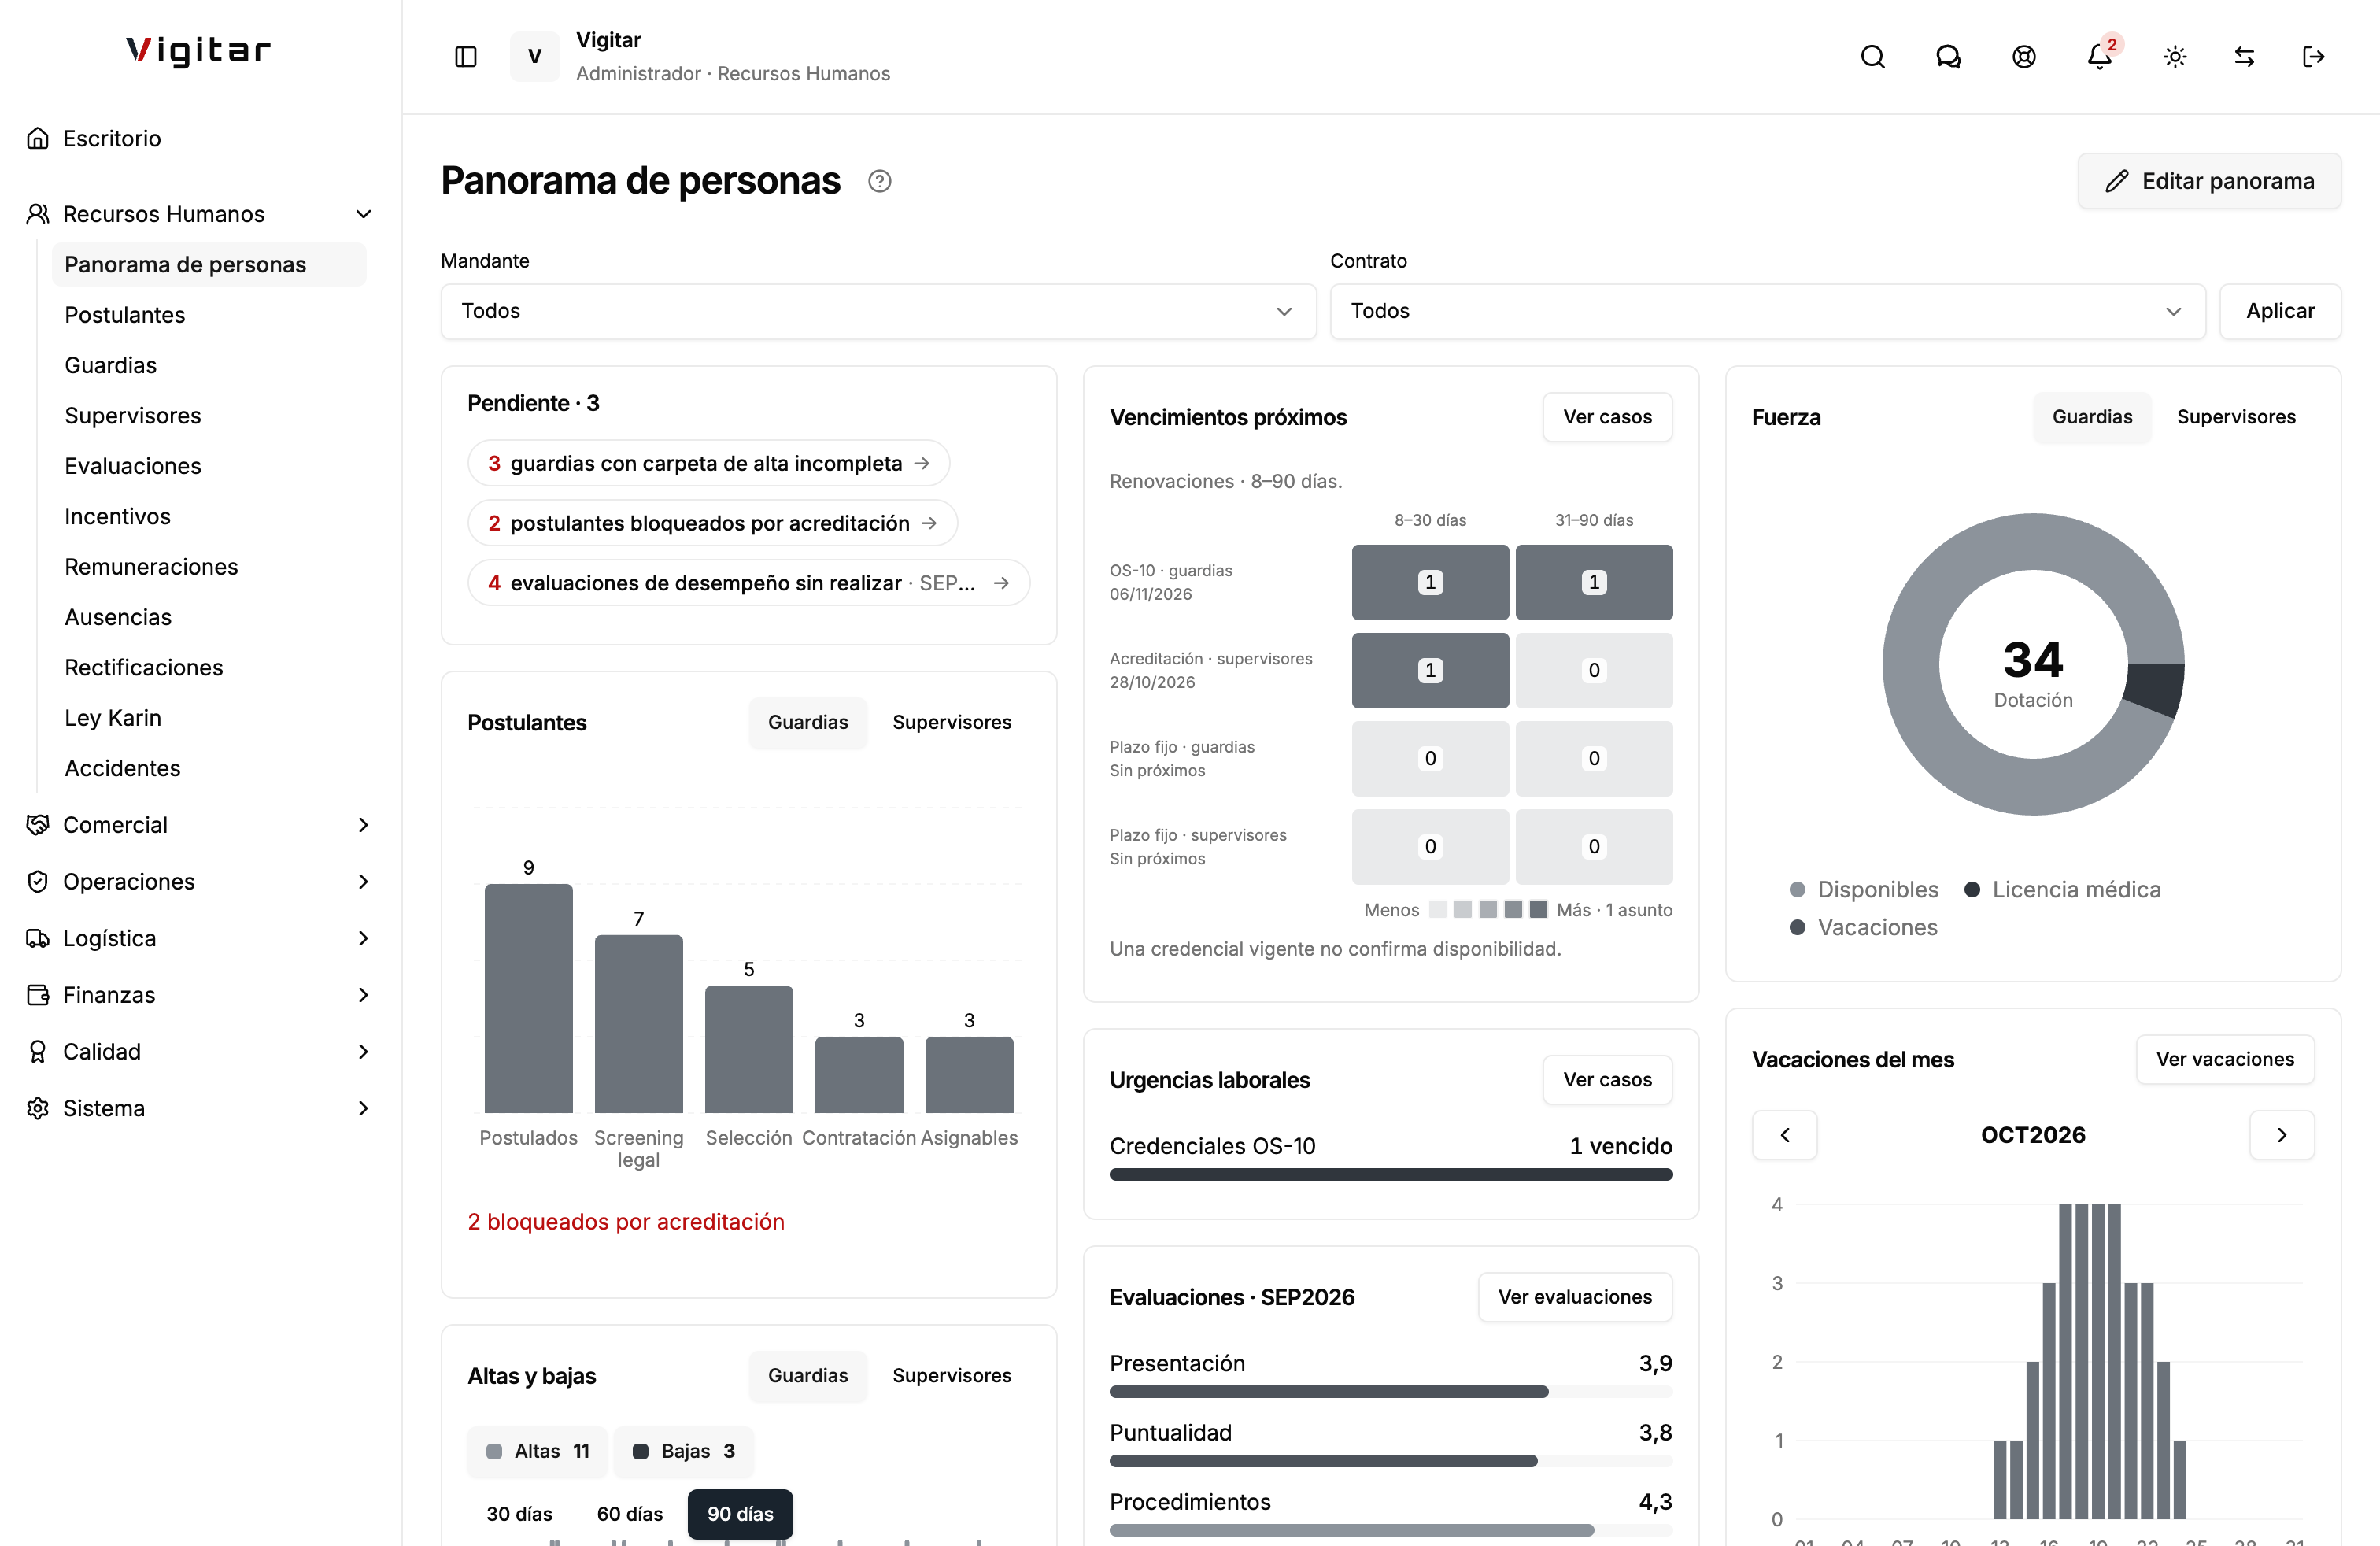Click the Aplicar button
This screenshot has width=2380, height=1546.
coord(2280,311)
